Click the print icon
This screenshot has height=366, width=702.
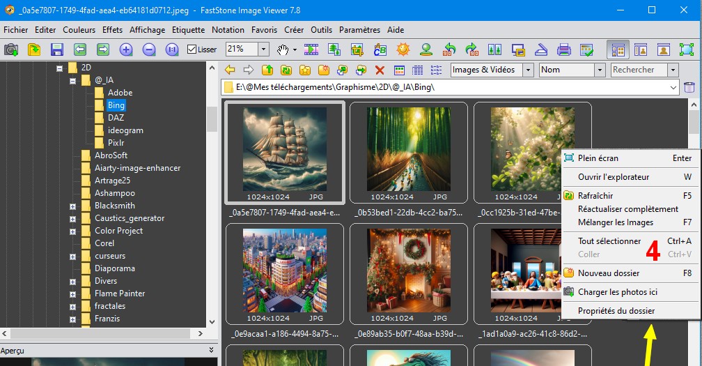coord(563,49)
